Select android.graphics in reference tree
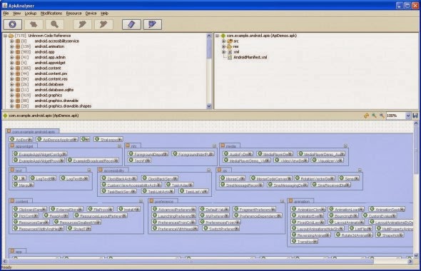Screen dimensions: 421x271 click(x=49, y=96)
